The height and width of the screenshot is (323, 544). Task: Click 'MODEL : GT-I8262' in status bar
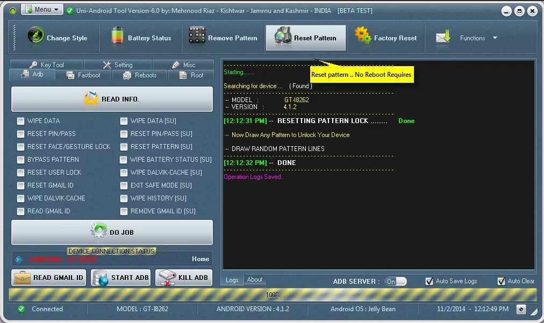coord(142,309)
